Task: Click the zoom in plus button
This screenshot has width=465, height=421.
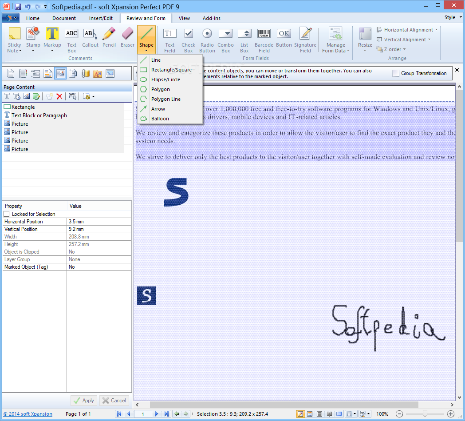Action: tap(451, 414)
